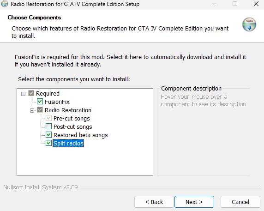Uncheck the FusionFix checkbox
Image resolution: width=264 pixels, height=211 pixels.
[40, 102]
